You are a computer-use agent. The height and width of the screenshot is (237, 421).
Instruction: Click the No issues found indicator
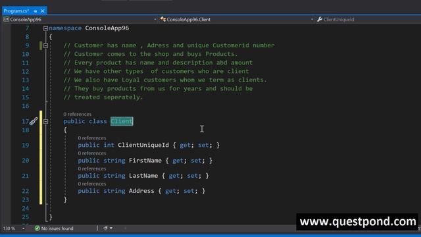pyautogui.click(x=54, y=228)
